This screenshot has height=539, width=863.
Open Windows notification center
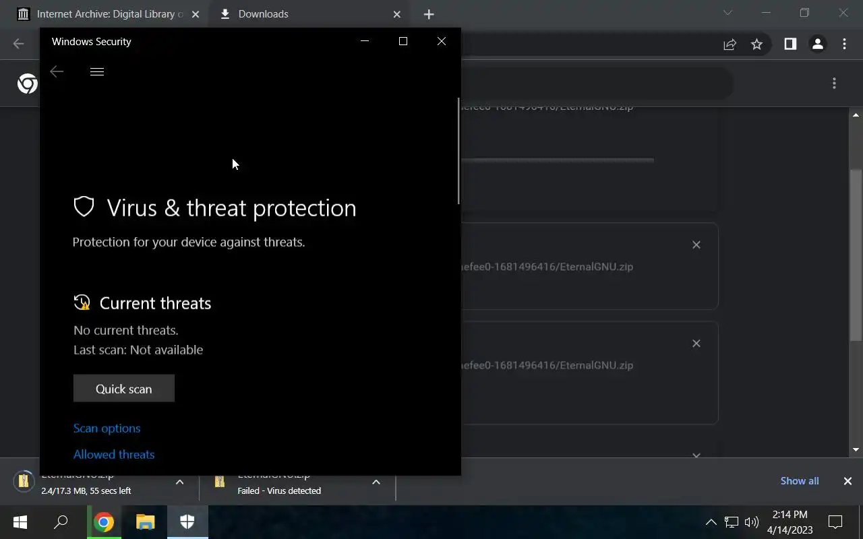[x=835, y=522]
